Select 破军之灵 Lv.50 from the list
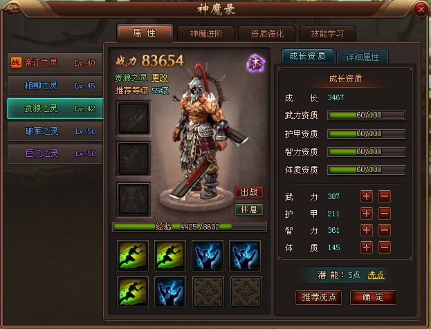This screenshot has height=329, width=431. point(55,131)
